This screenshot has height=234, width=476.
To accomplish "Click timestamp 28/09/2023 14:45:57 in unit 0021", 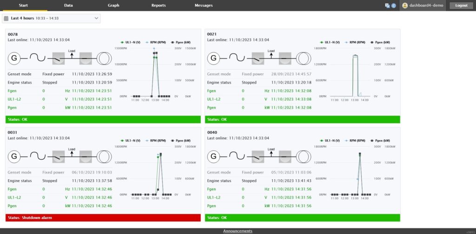I will point(291,74).
